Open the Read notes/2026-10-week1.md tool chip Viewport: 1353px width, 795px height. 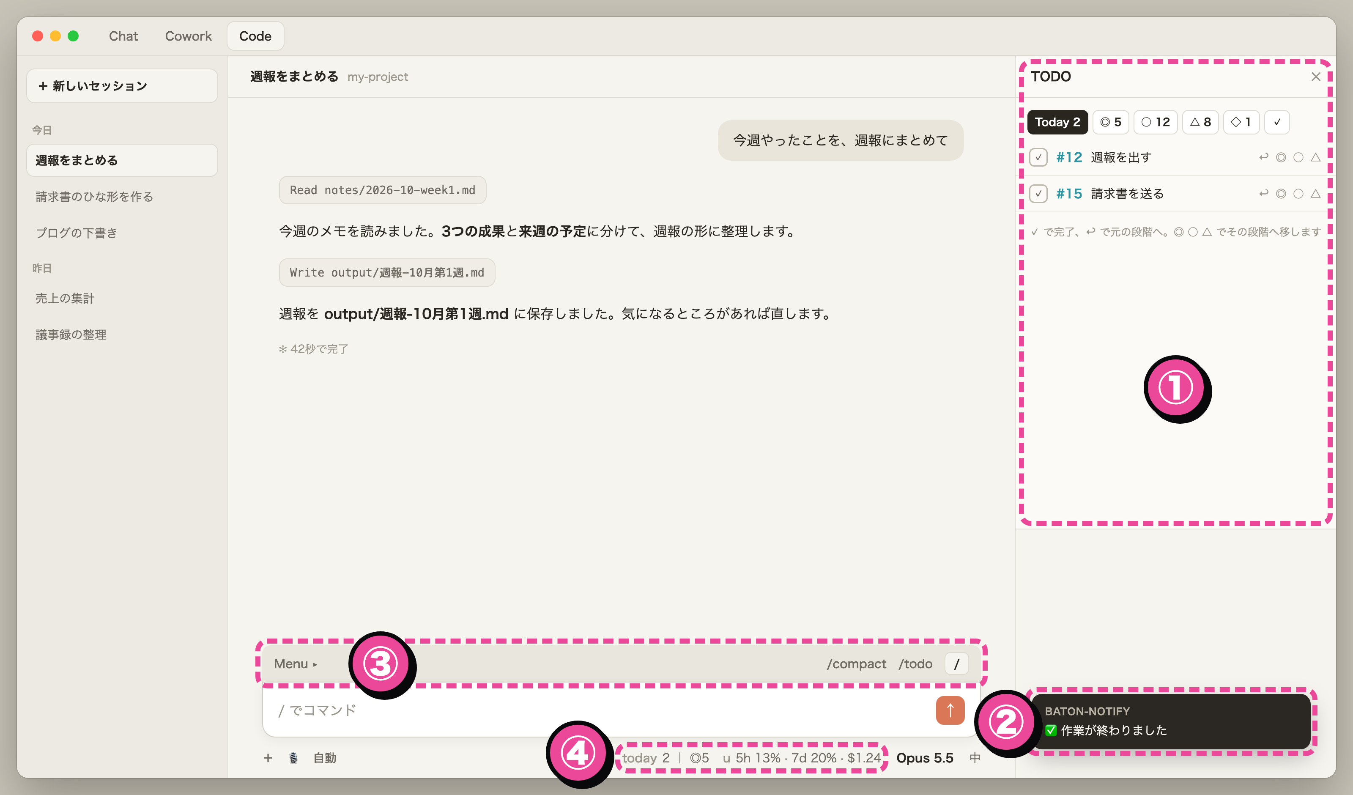click(x=382, y=190)
